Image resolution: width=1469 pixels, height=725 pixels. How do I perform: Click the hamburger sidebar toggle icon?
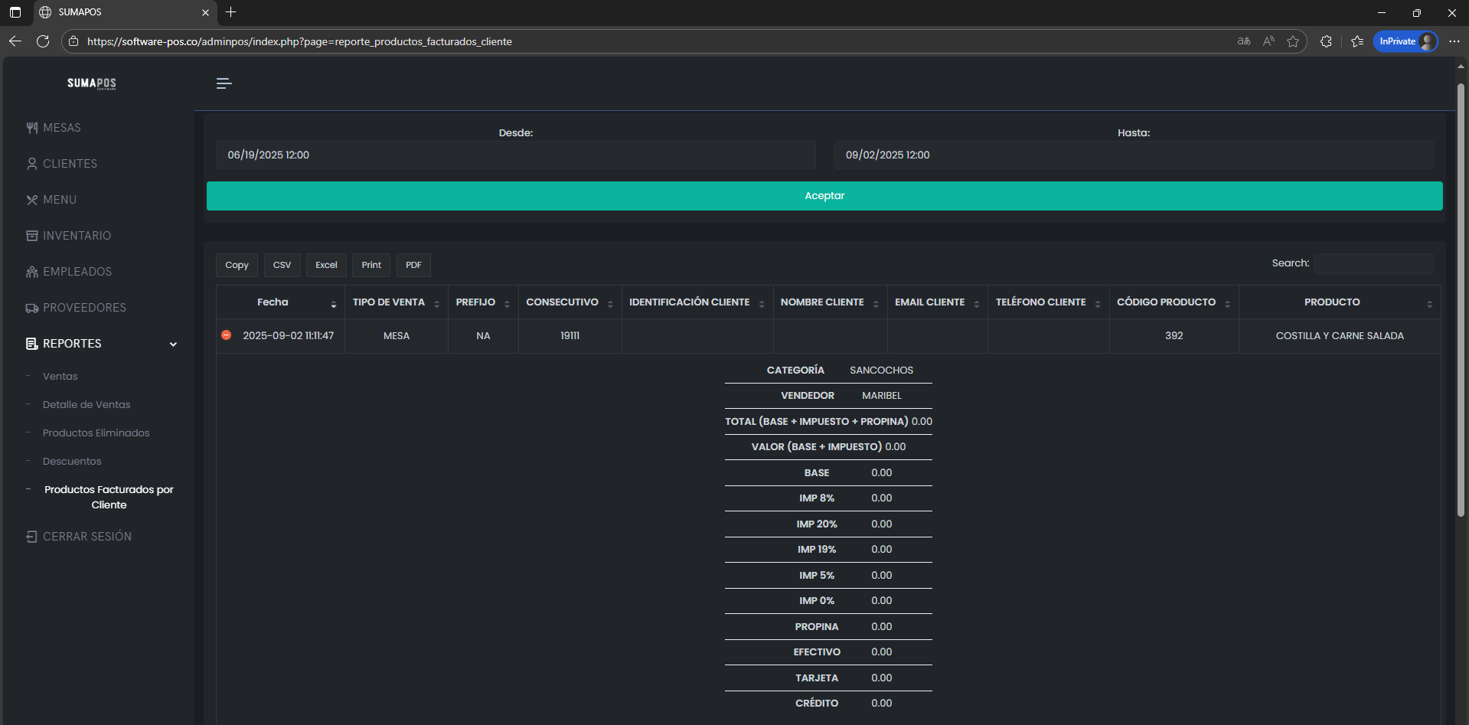(x=224, y=83)
